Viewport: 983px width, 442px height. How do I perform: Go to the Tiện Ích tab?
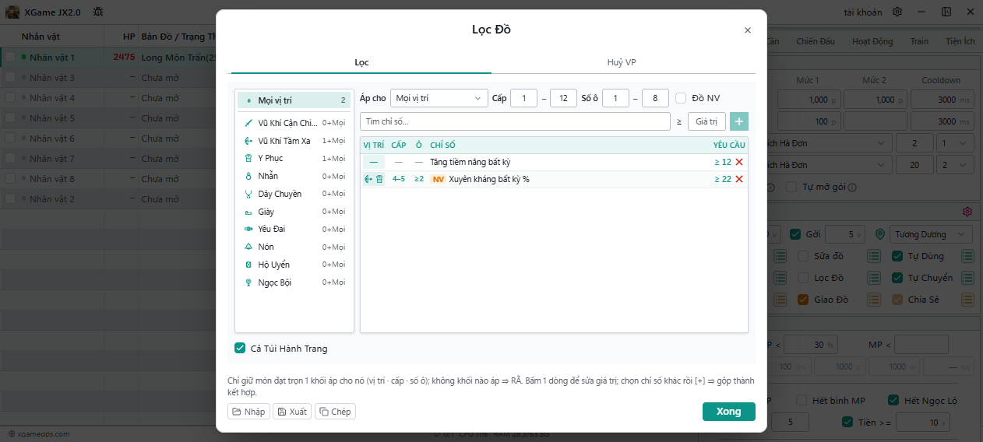pyautogui.click(x=960, y=41)
